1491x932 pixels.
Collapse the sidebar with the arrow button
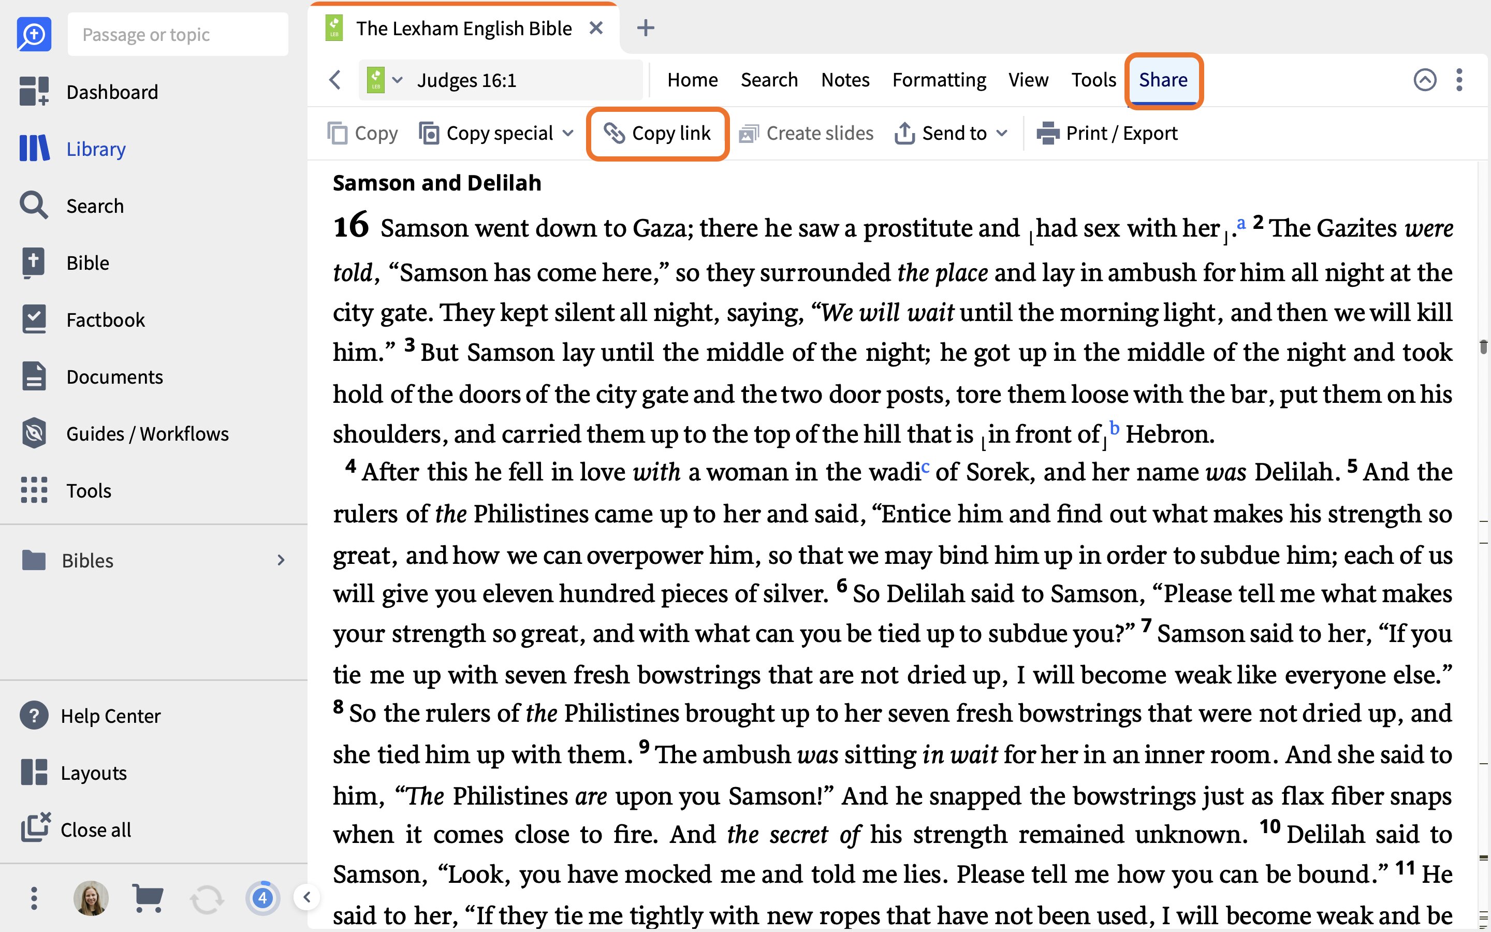tap(307, 897)
